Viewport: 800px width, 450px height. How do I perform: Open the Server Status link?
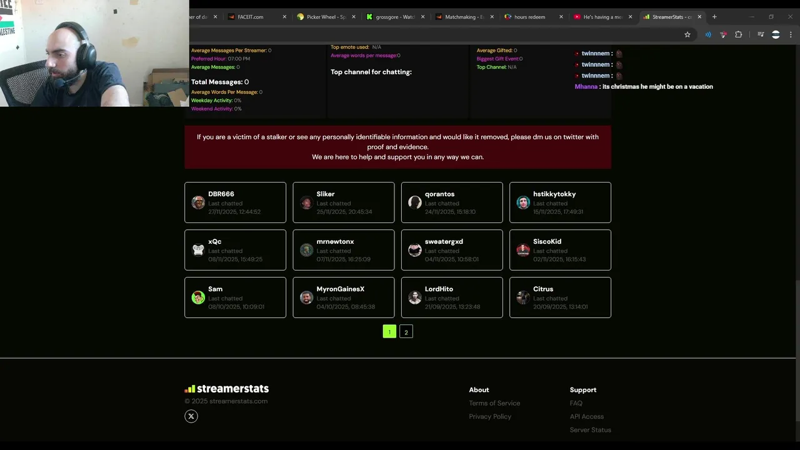click(x=590, y=430)
